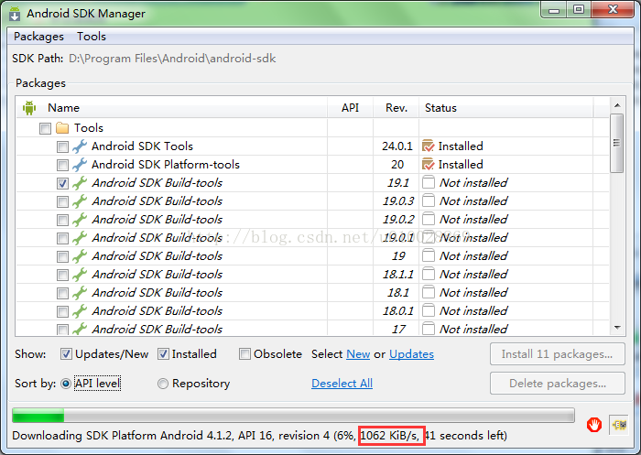Click the Tools folder label in tree
Image resolution: width=641 pixels, height=455 pixels.
click(88, 128)
